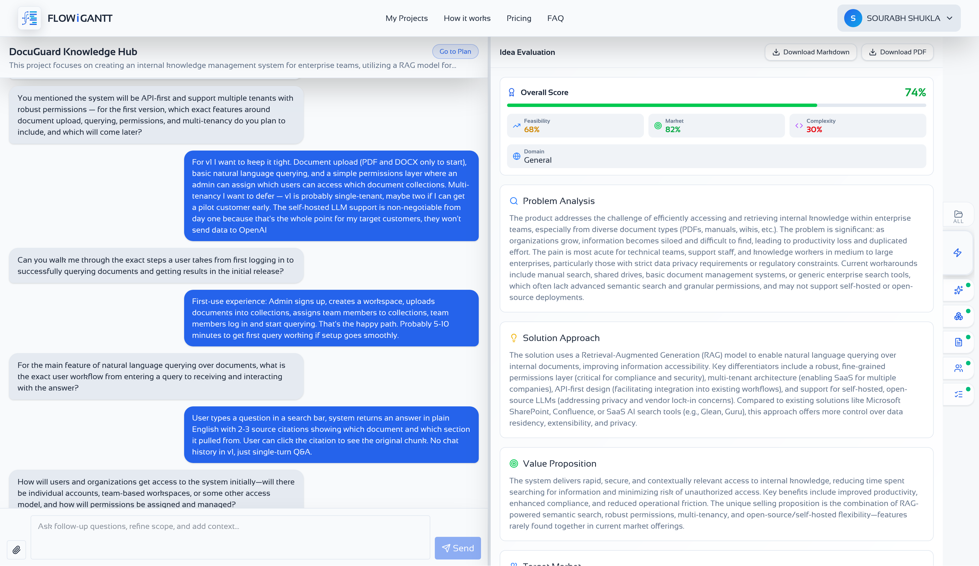Click the Go to Plan button

pyautogui.click(x=455, y=51)
